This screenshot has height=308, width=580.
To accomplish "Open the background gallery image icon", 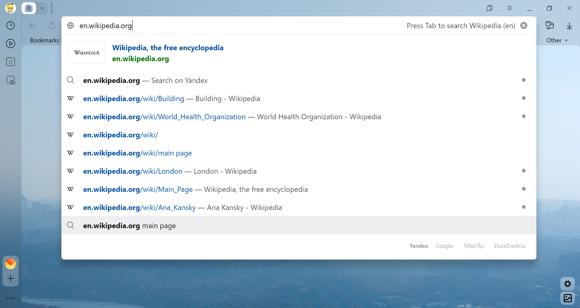I will [x=568, y=298].
